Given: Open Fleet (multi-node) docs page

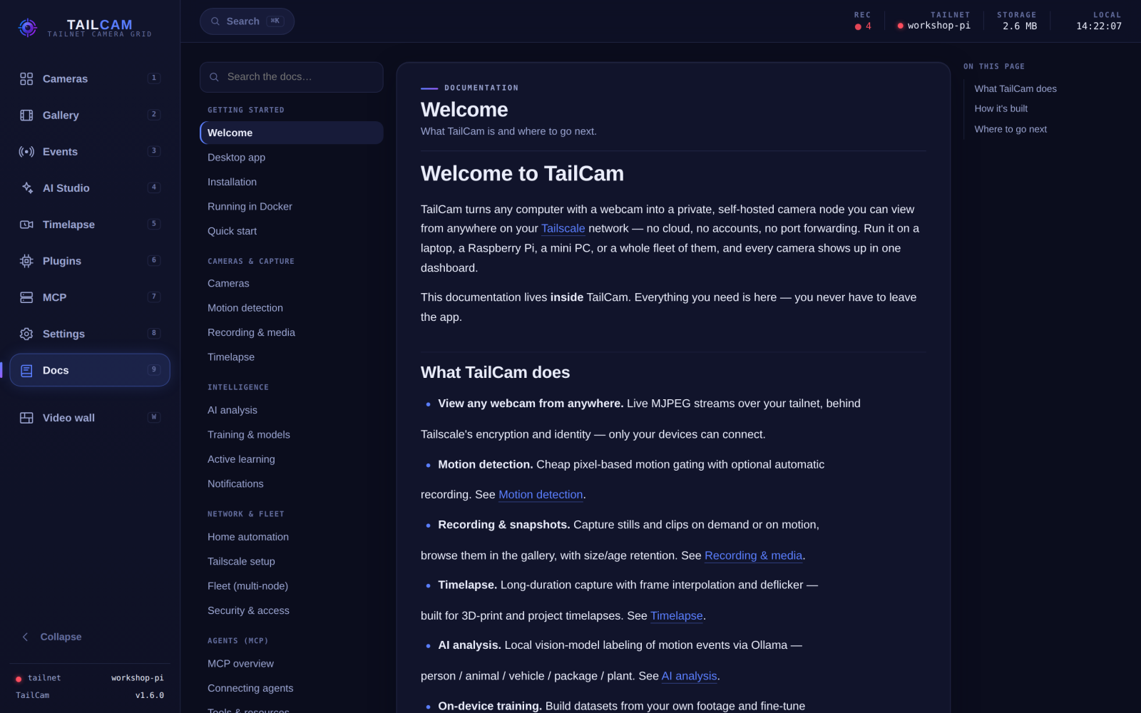Looking at the screenshot, I should (x=291, y=586).
